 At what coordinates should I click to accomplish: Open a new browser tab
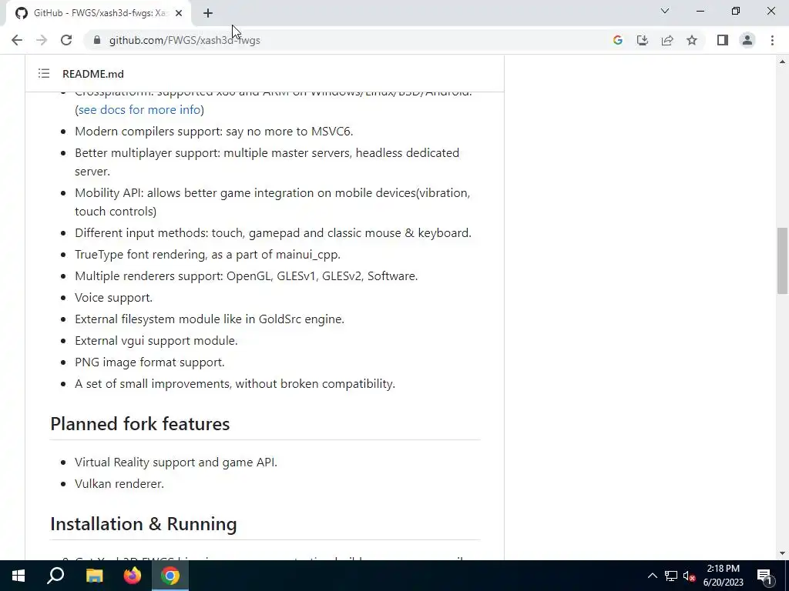coord(208,13)
